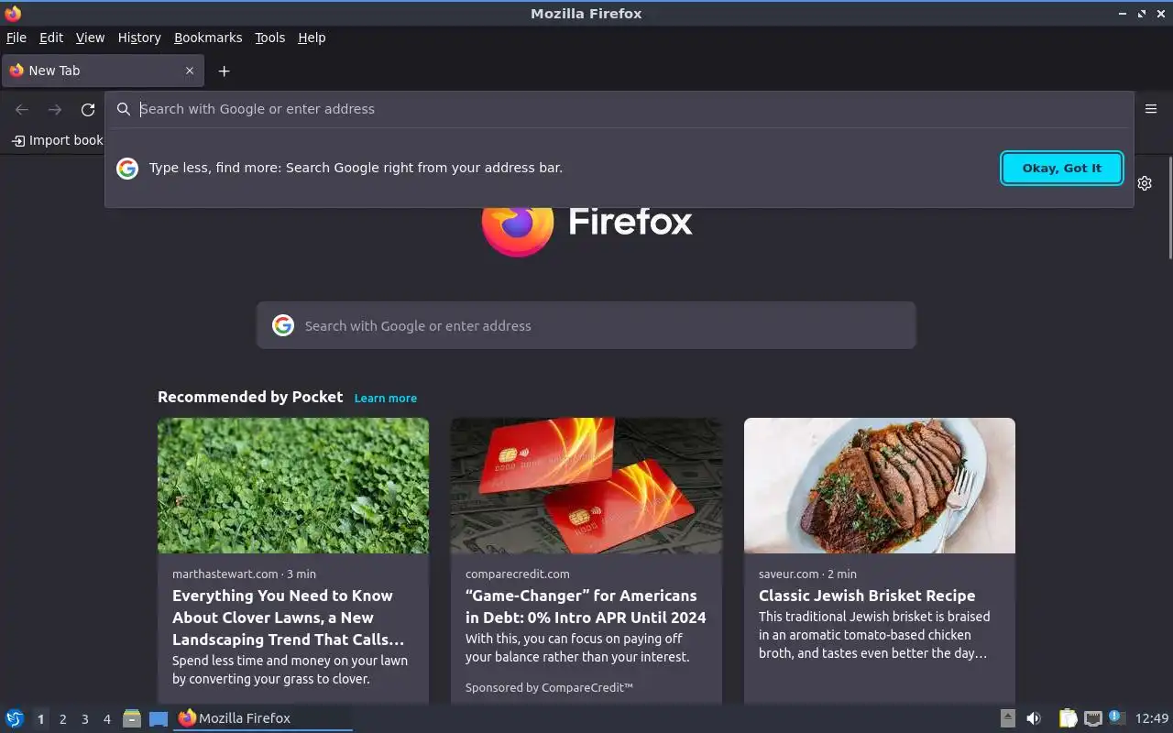The height and width of the screenshot is (733, 1173).
Task: Open the file manager icon in taskbar
Action: tap(132, 718)
